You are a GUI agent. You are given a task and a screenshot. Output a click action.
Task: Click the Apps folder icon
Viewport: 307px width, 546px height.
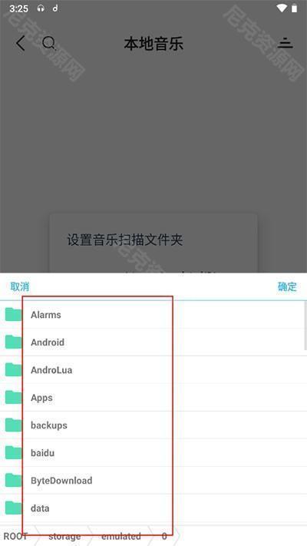(14, 397)
